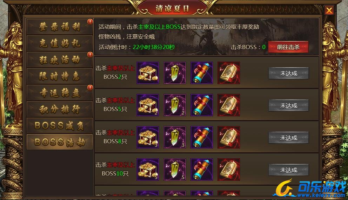Viewport: 348px width, 200px height.
Task: Click yellow crystal icon in BOSS5只 row
Action: coord(175,105)
